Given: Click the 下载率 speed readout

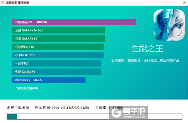Looking at the screenshot, I should click(x=109, y=108).
